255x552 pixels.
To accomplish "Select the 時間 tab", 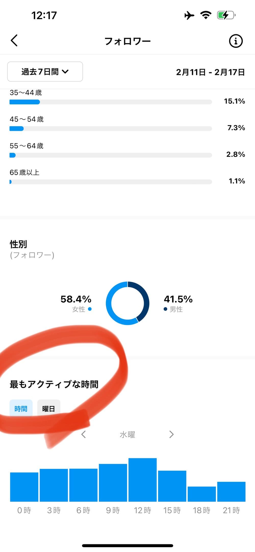I will 21,409.
